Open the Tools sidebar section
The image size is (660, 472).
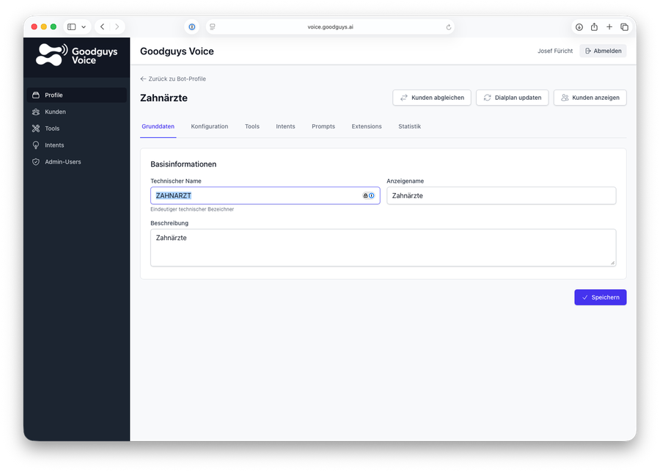click(52, 128)
